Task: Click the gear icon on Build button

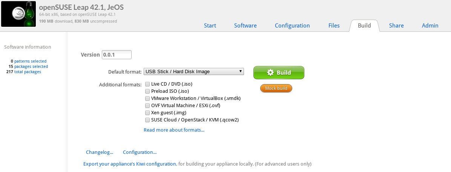Action: pos(270,73)
